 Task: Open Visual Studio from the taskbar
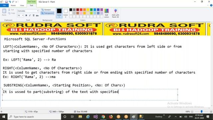[x=96, y=117]
